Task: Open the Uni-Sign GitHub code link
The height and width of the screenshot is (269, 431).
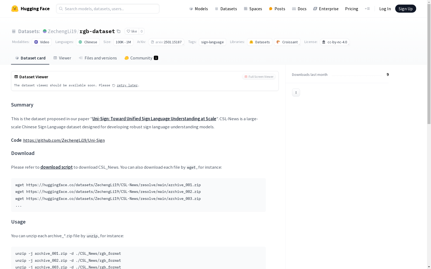Action: pos(64,140)
